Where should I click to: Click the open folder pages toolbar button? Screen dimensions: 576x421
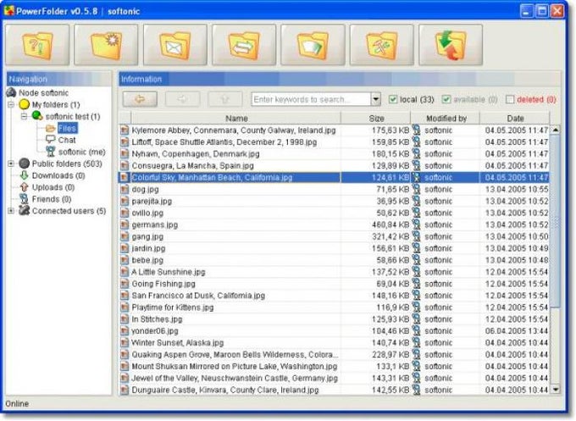point(313,45)
